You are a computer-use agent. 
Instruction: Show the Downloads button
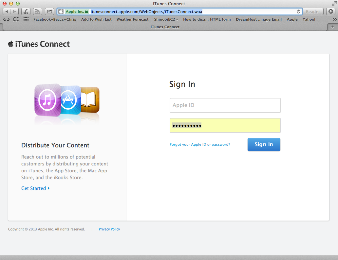pos(331,11)
